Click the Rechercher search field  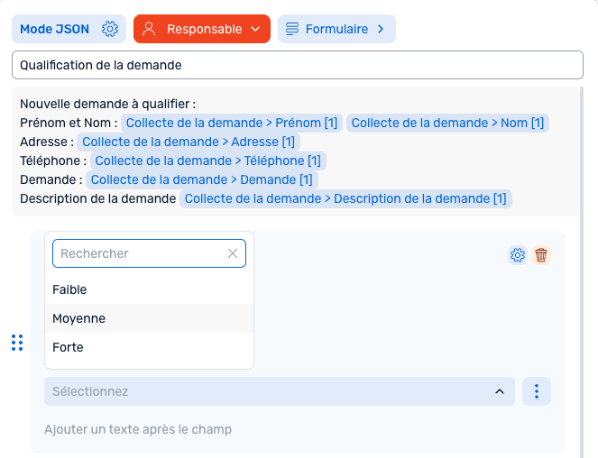coord(140,253)
